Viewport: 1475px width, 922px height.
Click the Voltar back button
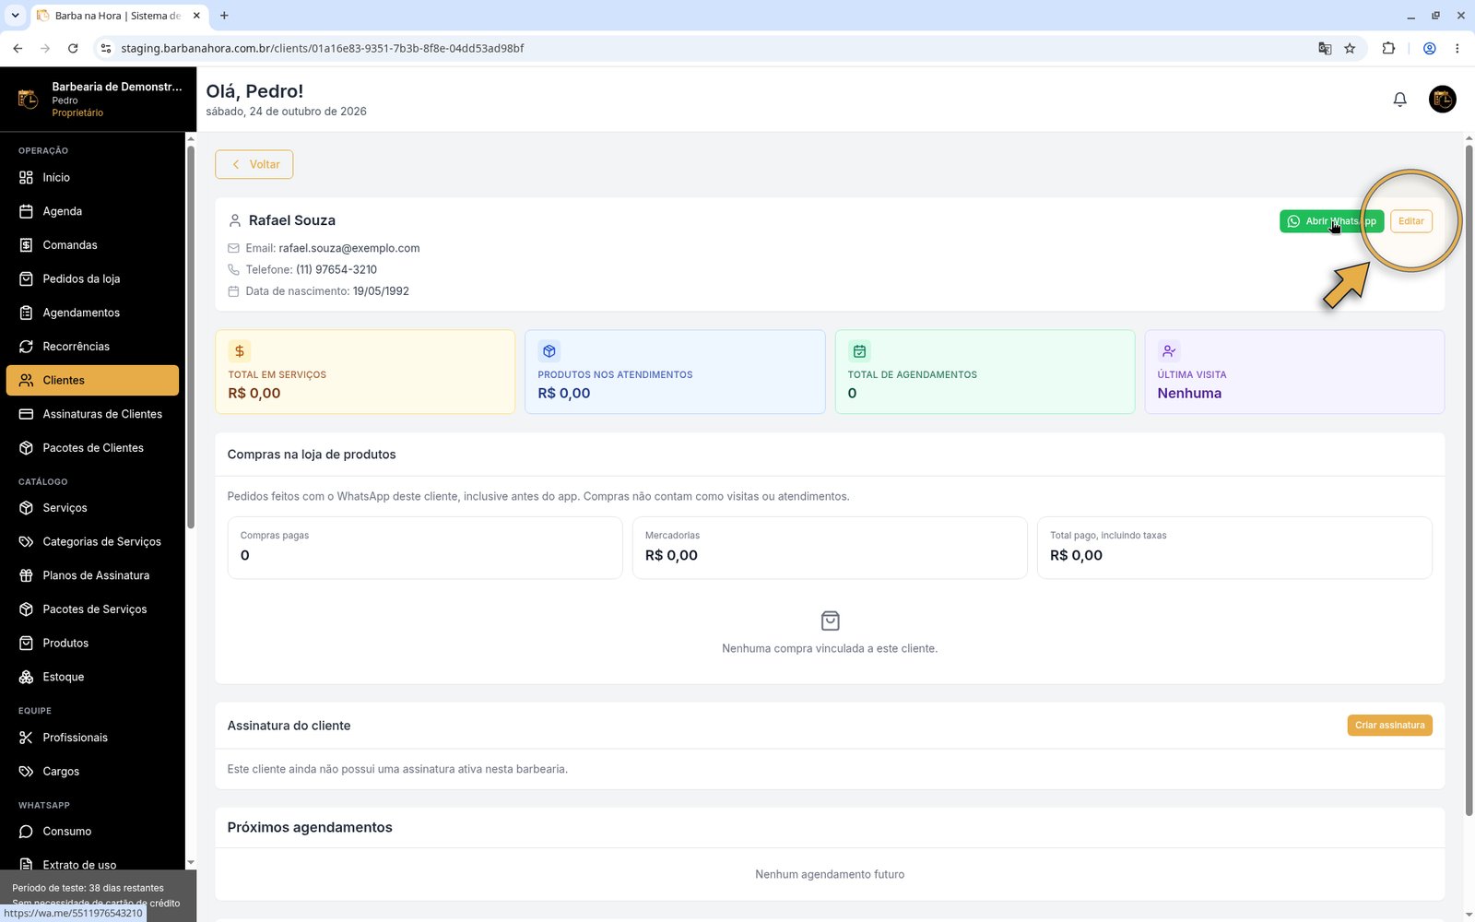click(x=254, y=164)
